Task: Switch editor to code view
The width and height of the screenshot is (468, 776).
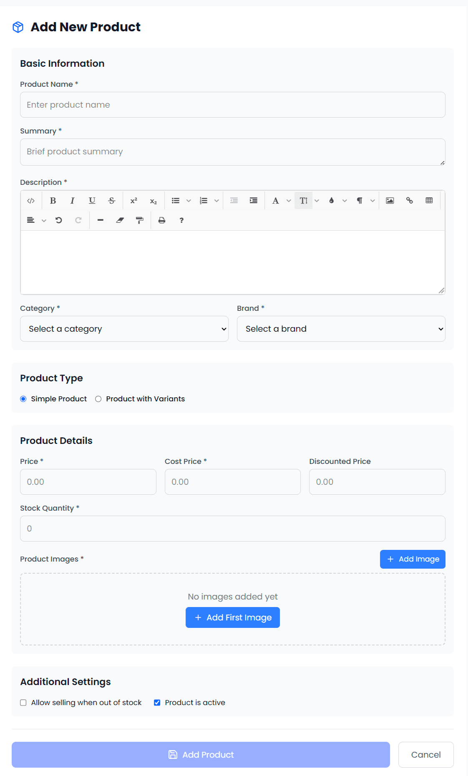Action: click(x=31, y=201)
